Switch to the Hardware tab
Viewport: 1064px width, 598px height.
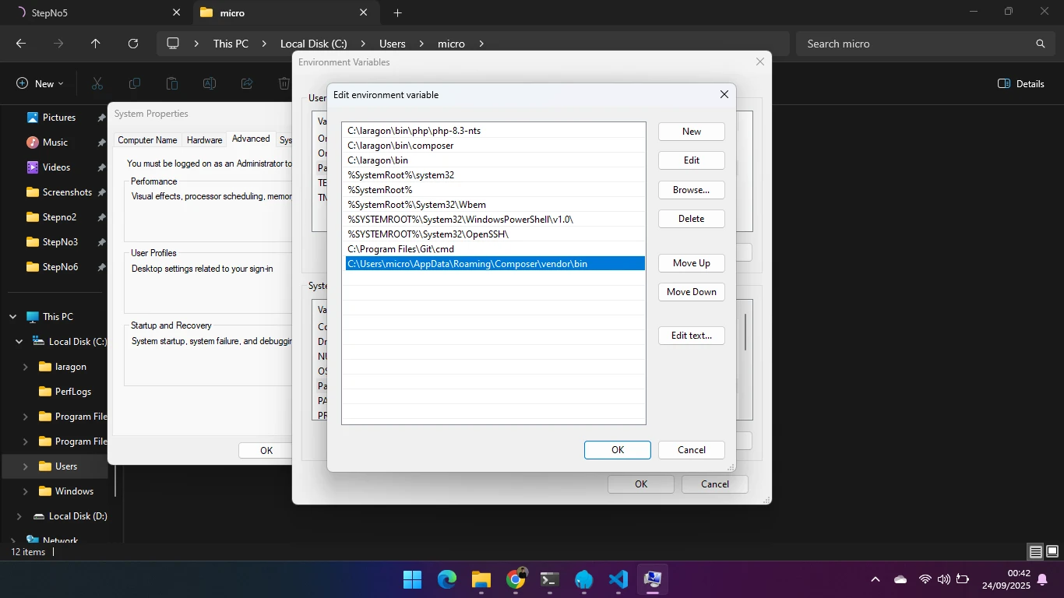(x=204, y=140)
